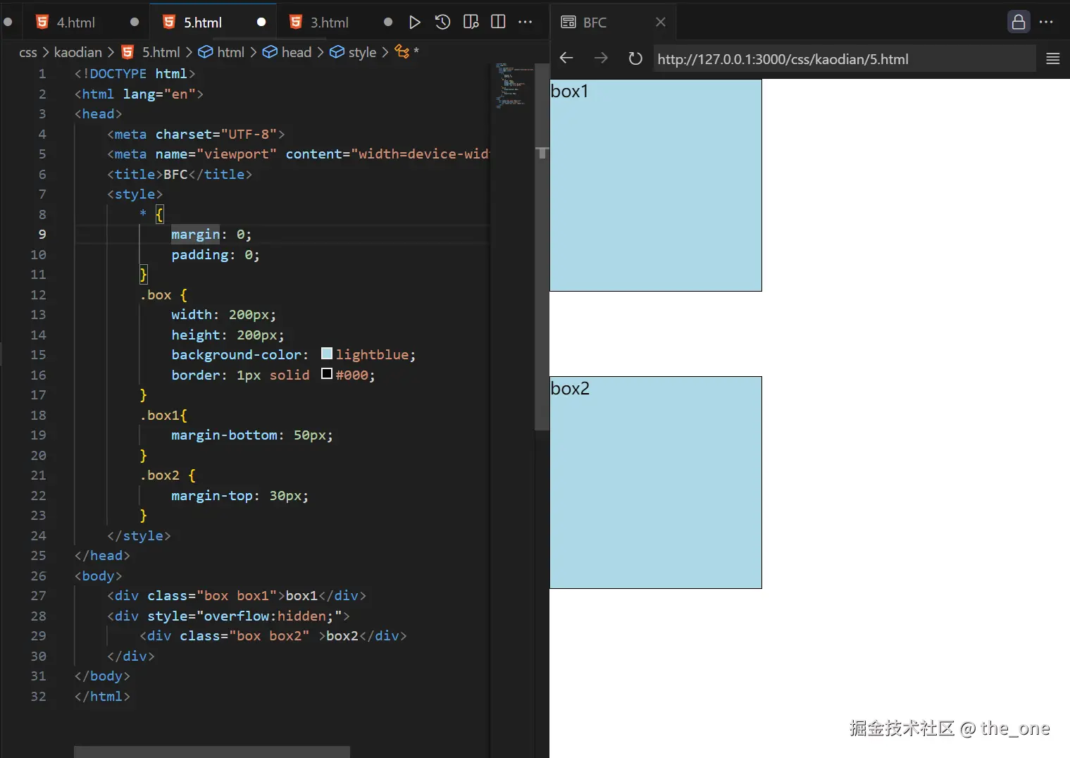Reload the browser preview page
Image resolution: width=1070 pixels, height=758 pixels.
coord(635,58)
